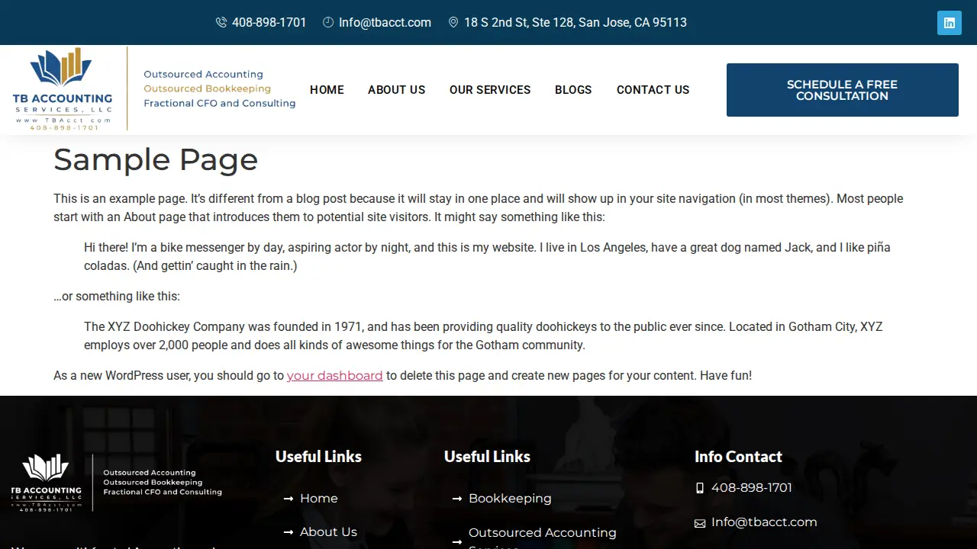
Task: Open OUR SERVICES in the navigation
Action: (x=490, y=90)
